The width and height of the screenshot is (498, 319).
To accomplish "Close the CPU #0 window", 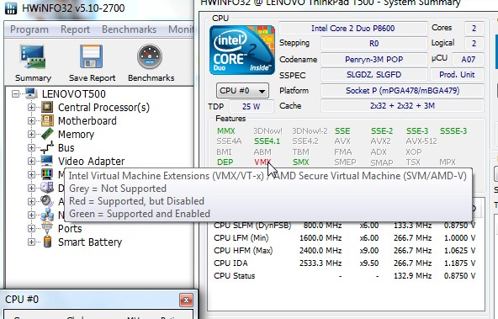I will [186, 300].
